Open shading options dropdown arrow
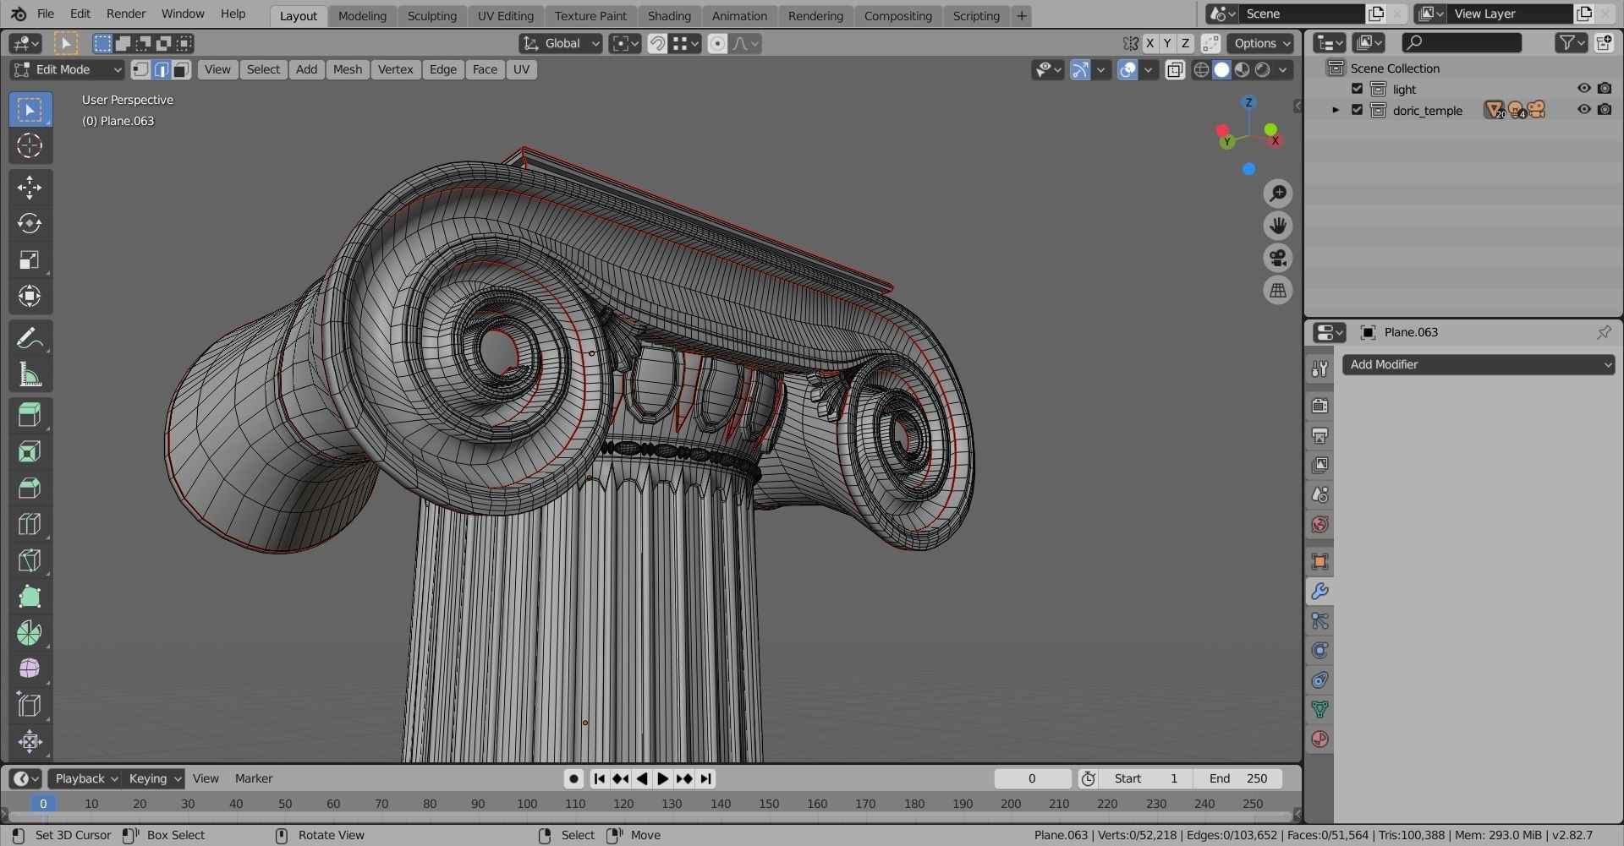 click(1283, 69)
